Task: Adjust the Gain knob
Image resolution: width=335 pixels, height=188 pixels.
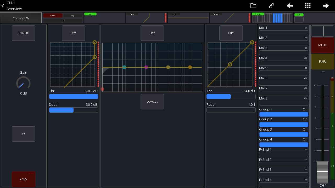Action: point(23,83)
